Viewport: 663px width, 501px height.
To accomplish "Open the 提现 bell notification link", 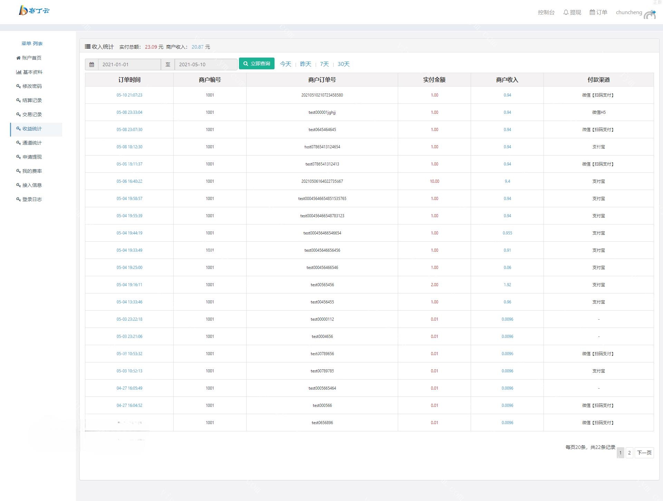I will [572, 12].
